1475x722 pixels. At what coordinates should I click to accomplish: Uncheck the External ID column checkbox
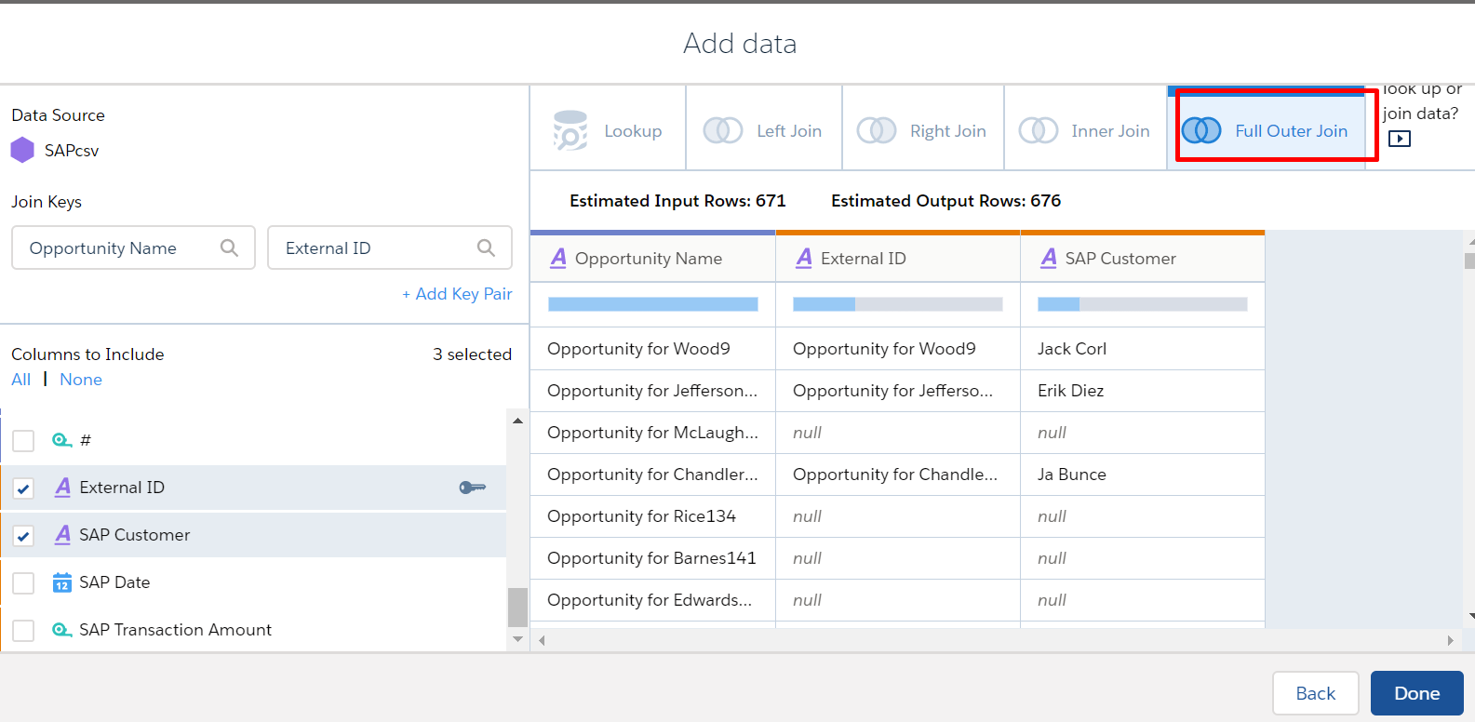pos(23,488)
